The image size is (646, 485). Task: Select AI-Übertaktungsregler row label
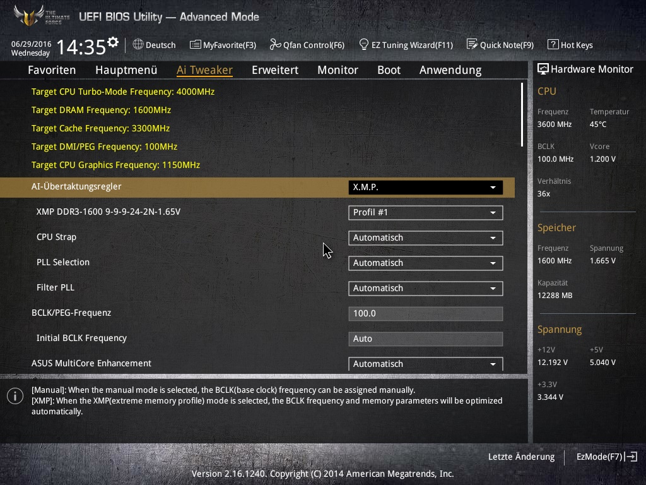click(x=76, y=186)
